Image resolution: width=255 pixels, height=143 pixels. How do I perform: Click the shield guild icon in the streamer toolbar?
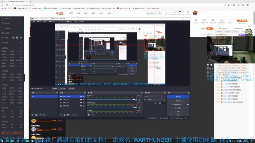tap(196, 20)
